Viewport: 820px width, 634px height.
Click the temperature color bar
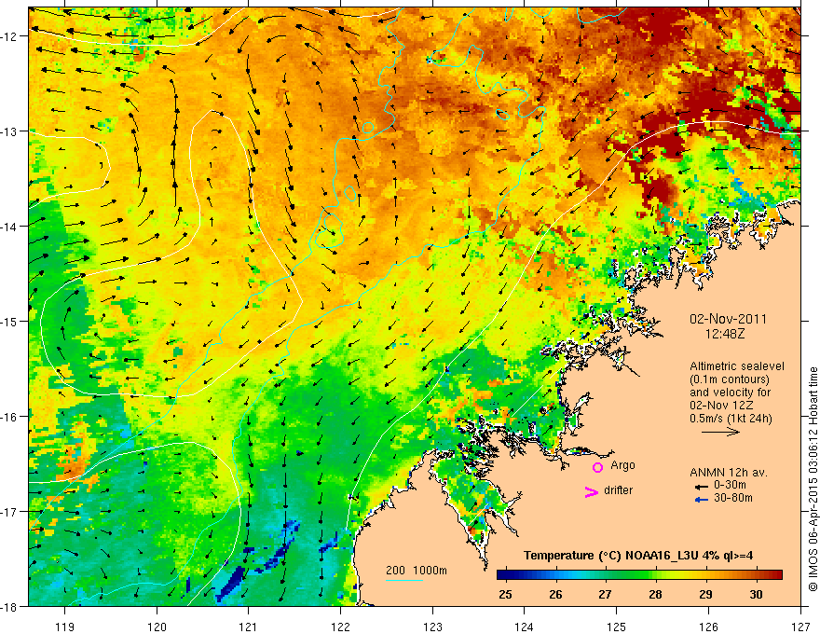click(x=639, y=575)
